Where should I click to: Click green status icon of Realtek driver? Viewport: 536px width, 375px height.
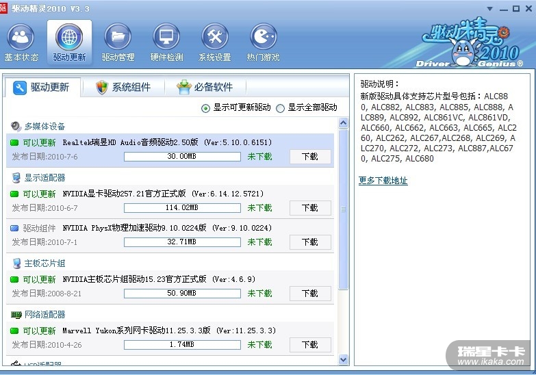14,142
